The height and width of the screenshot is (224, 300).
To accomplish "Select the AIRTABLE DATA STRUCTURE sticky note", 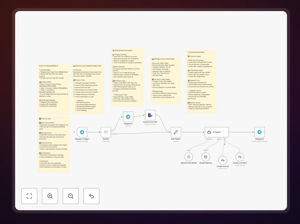I will click(x=165, y=80).
